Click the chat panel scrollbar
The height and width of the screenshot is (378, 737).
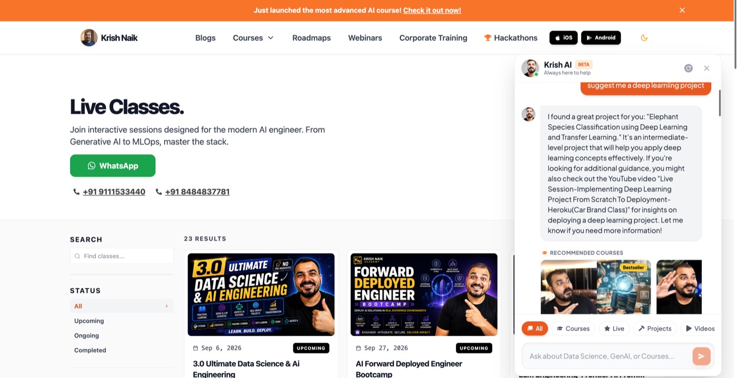point(720,103)
